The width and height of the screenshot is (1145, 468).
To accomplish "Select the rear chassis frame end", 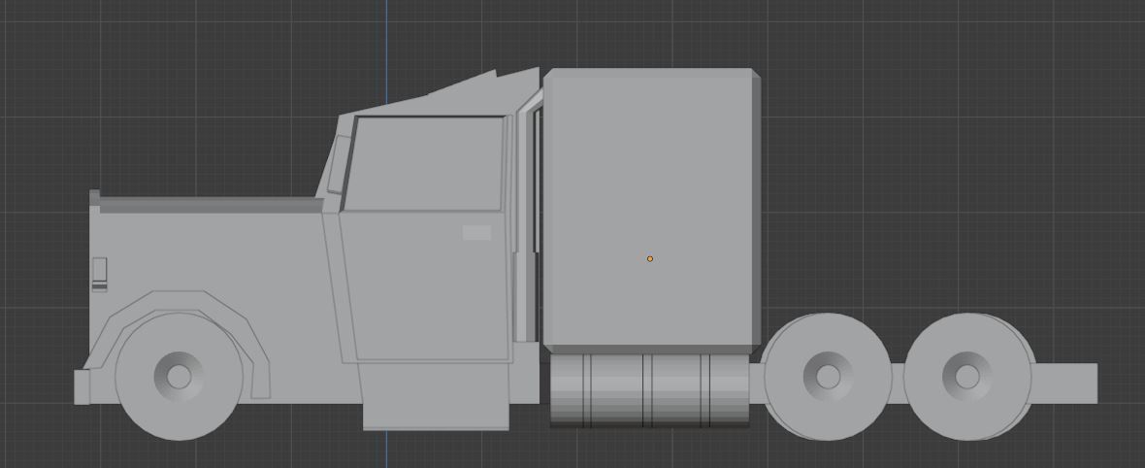I will (1066, 384).
